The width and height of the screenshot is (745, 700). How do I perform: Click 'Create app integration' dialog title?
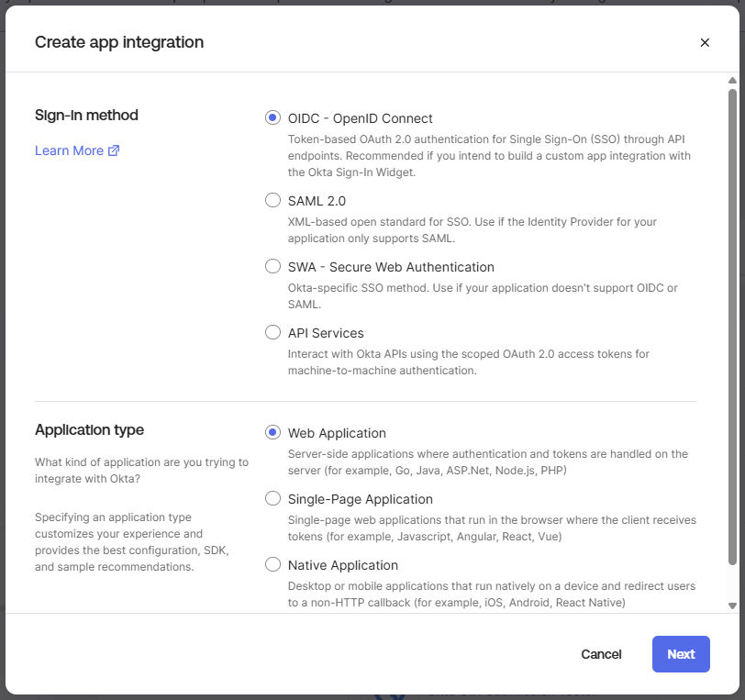coord(119,42)
